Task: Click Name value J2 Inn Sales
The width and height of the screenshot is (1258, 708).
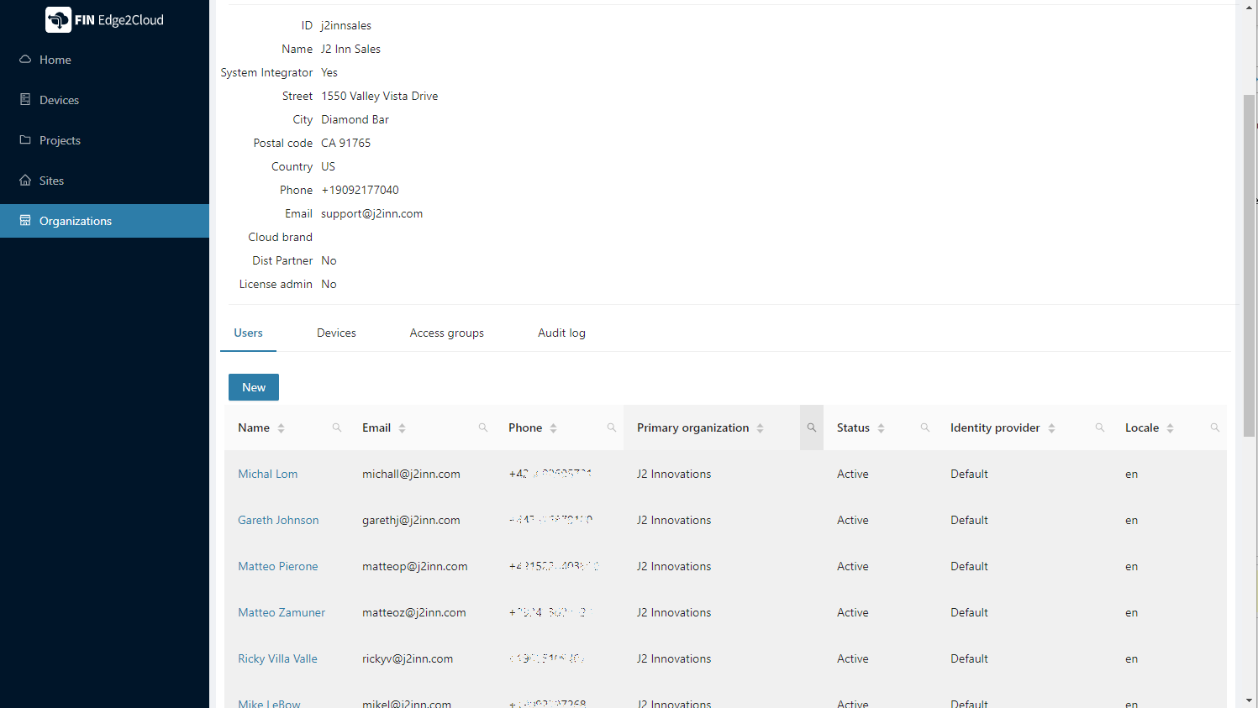Action: pyautogui.click(x=350, y=49)
